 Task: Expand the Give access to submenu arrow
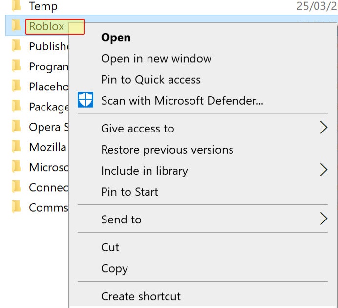click(x=323, y=128)
